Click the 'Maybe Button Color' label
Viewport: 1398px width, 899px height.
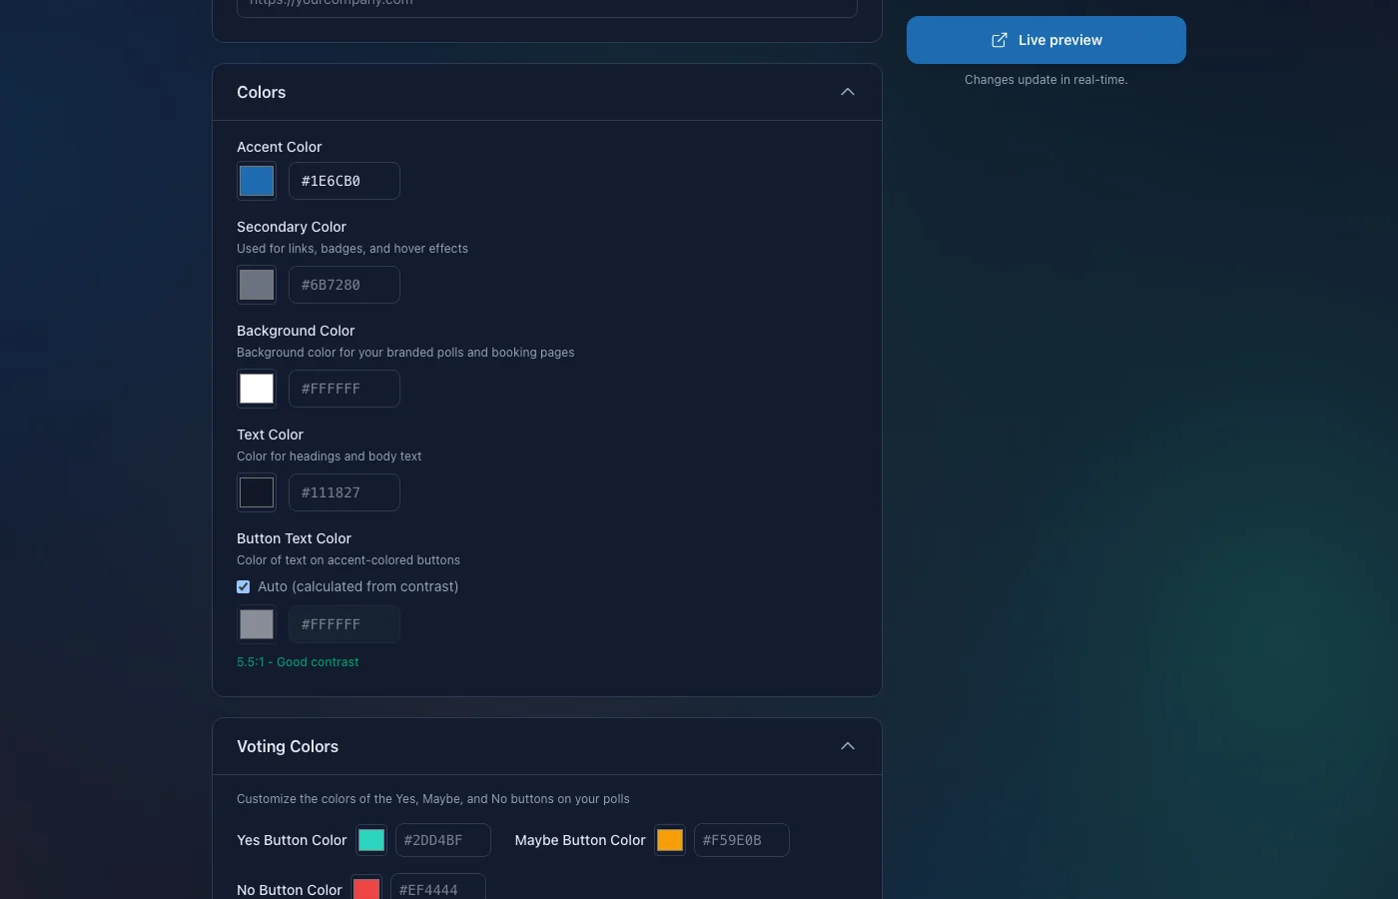coord(580,840)
